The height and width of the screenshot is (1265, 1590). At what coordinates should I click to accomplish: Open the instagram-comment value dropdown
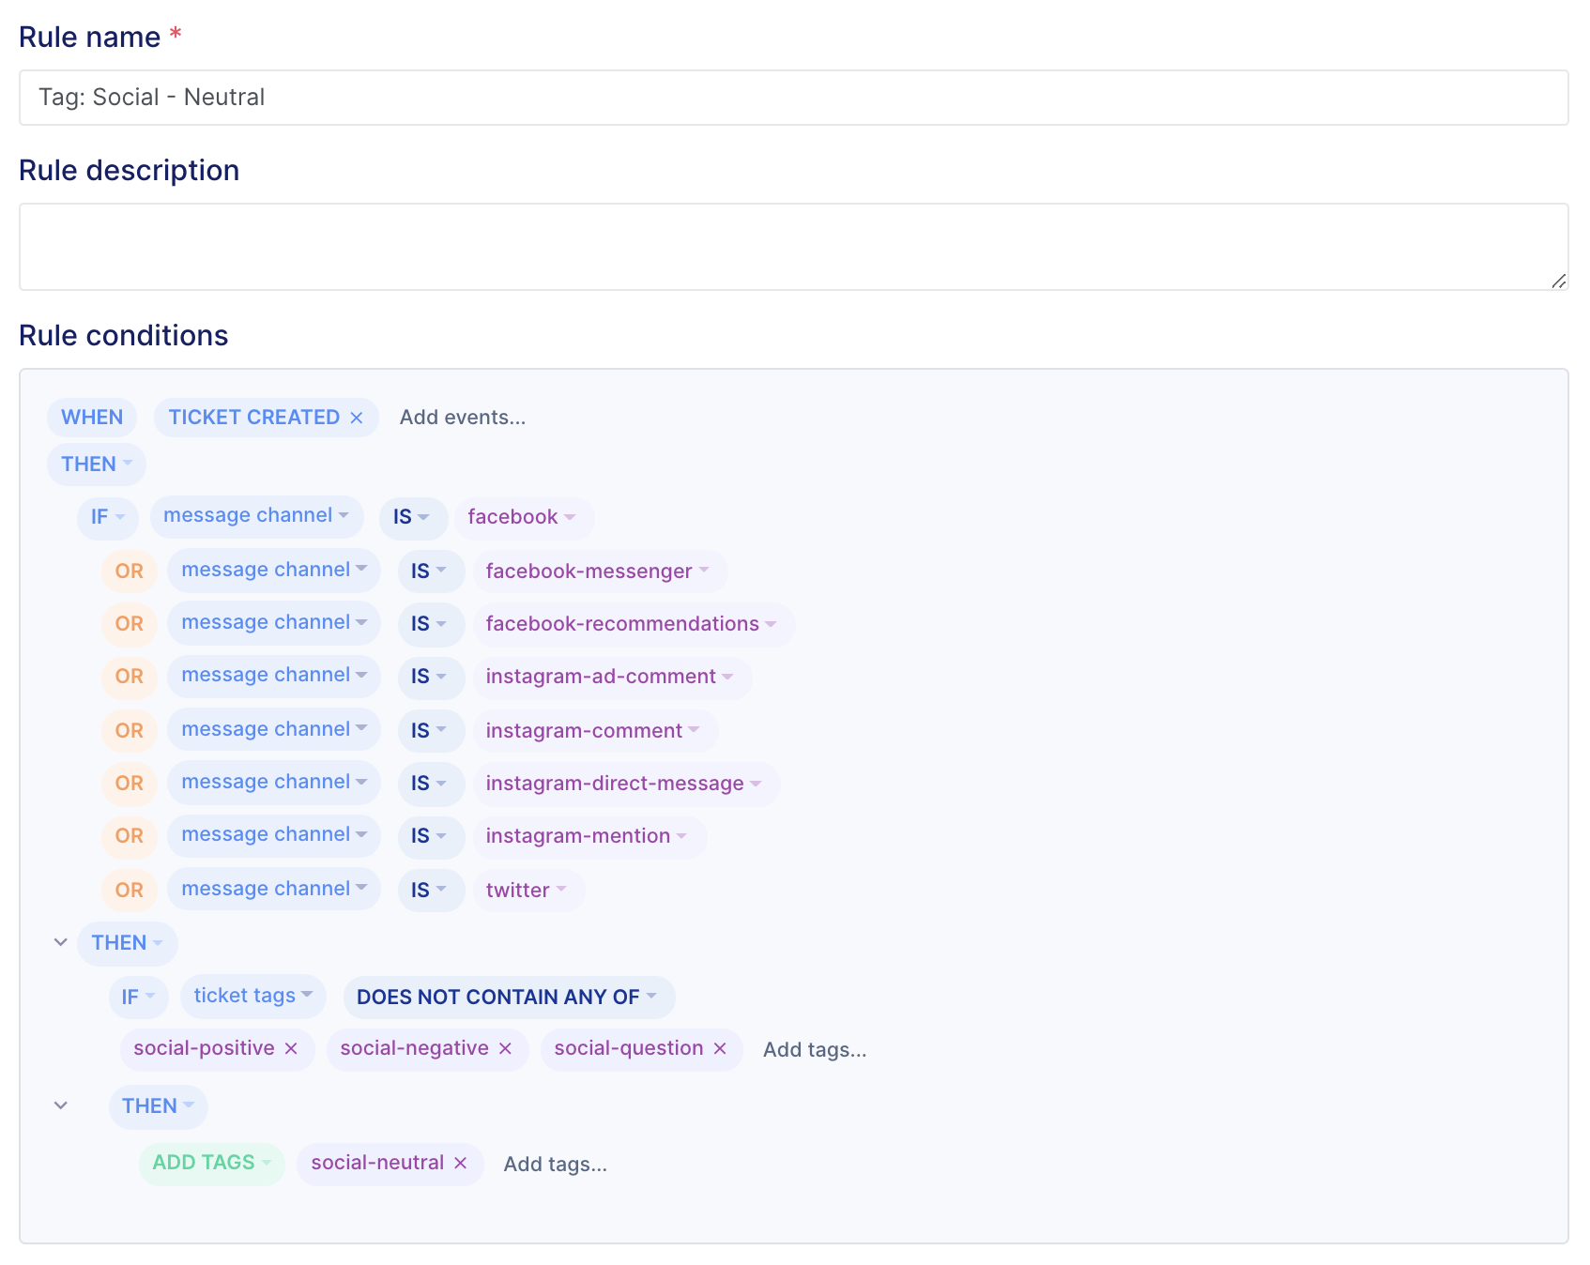pyautogui.click(x=594, y=731)
